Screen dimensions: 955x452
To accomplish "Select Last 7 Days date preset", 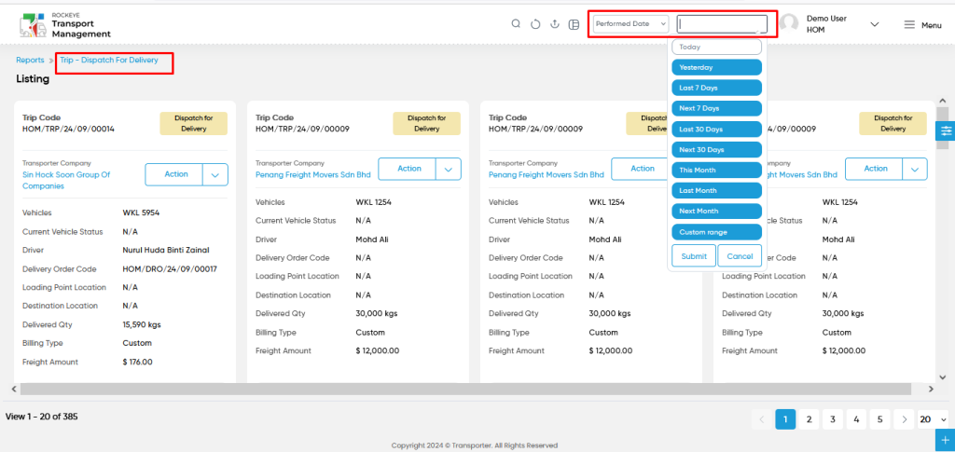I will [x=716, y=88].
